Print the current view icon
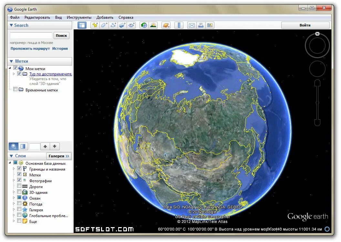 click(201, 25)
